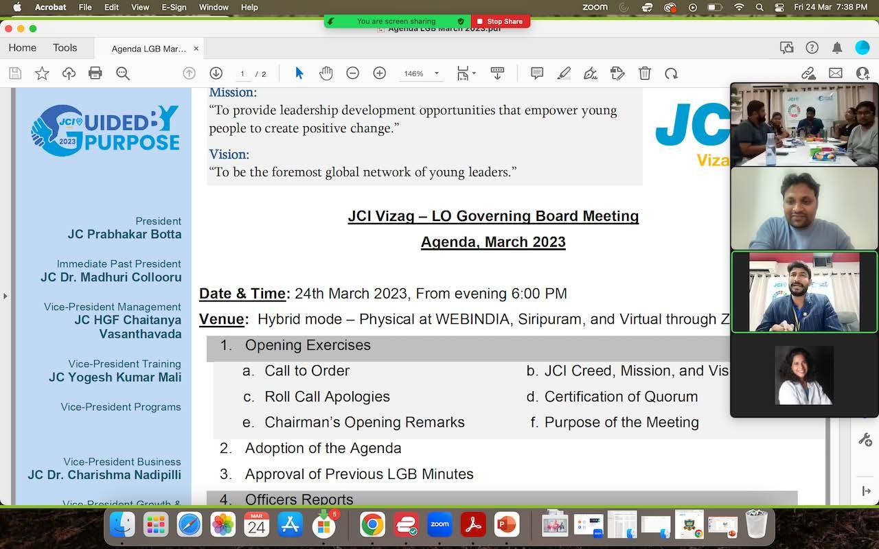Open the Acrobat account profile avatar
The width and height of the screenshot is (879, 549).
click(x=863, y=47)
